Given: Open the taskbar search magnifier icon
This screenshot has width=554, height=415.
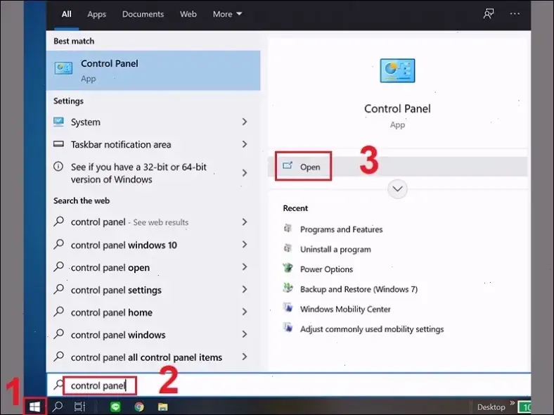Looking at the screenshot, I should (x=58, y=407).
